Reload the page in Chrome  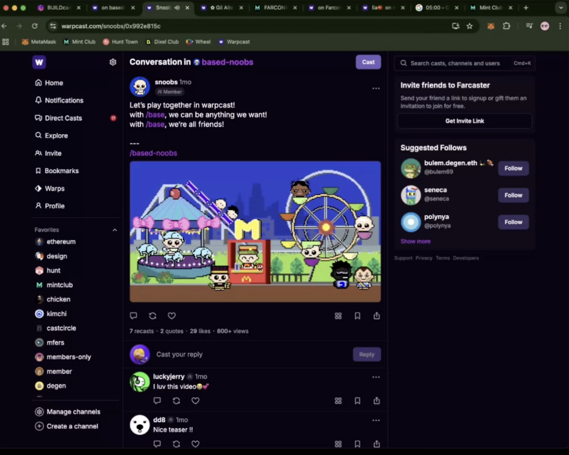point(35,26)
